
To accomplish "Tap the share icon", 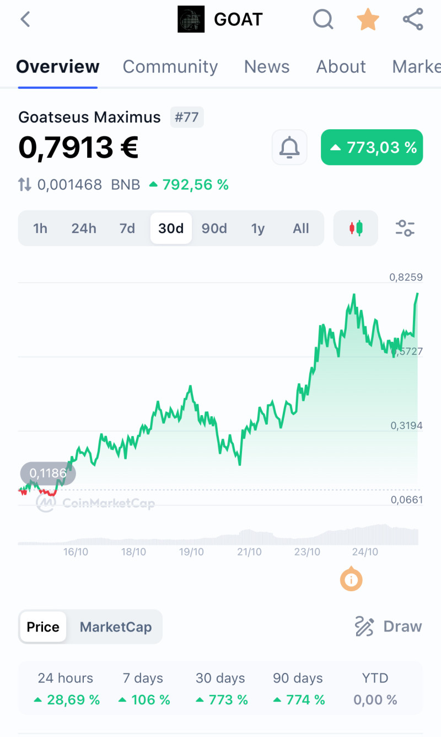I will tap(413, 20).
